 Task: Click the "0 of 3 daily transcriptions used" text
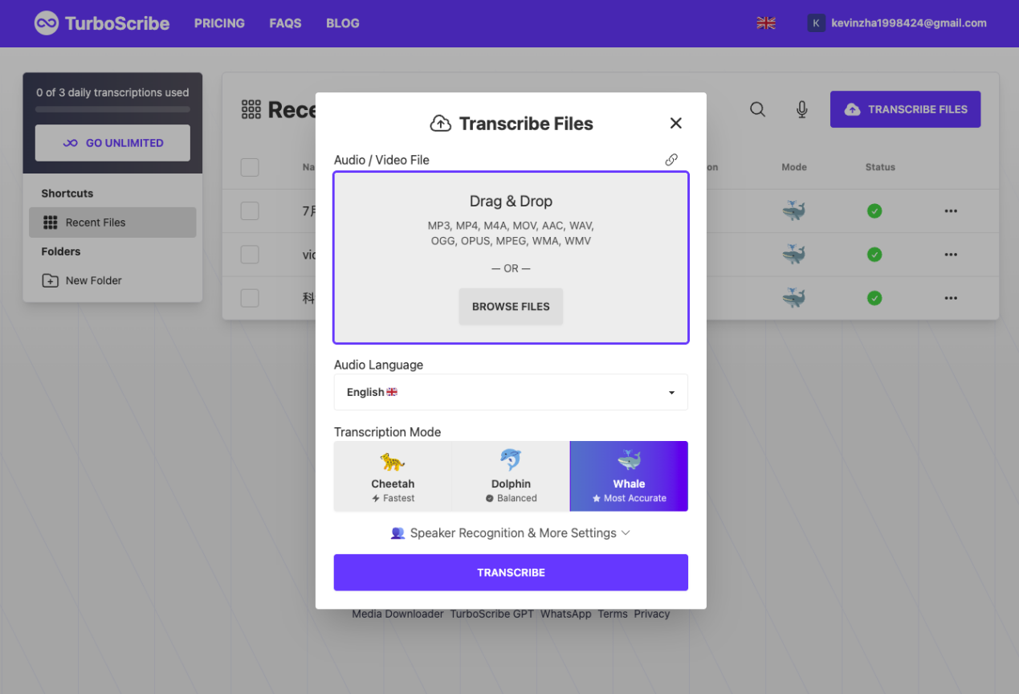112,92
